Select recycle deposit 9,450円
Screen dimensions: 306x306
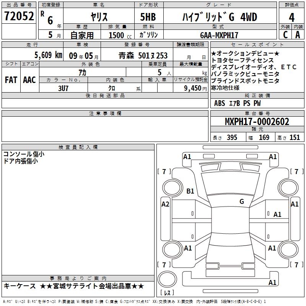(195, 88)
